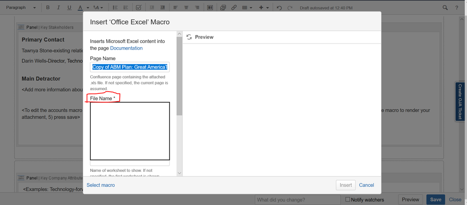Screen dimensions: 467x205
Task: Open the Paragraph style dropdown
Action: (x=21, y=8)
